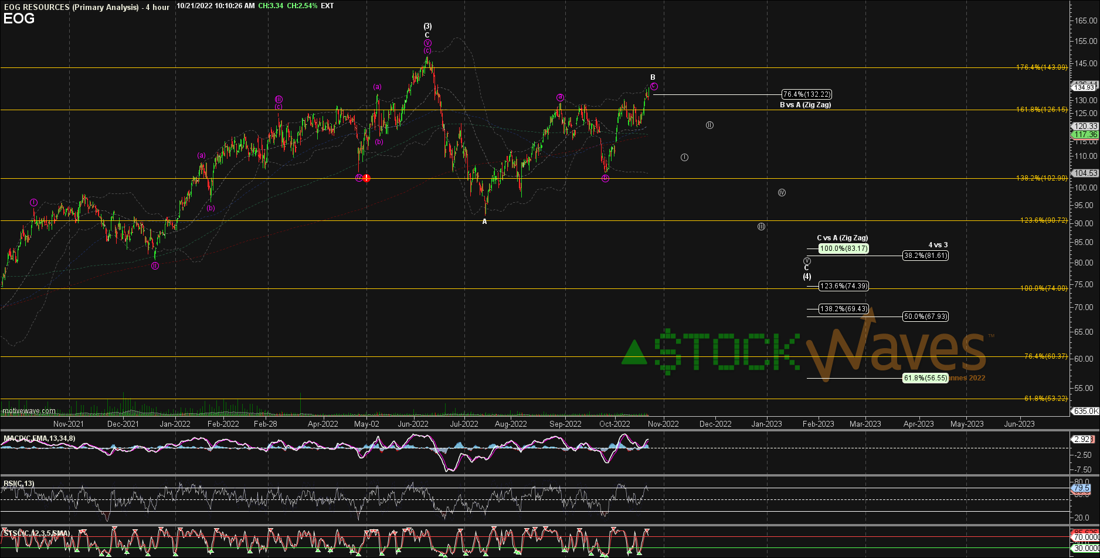Open the motivewave.com link
Image resolution: width=1100 pixels, height=558 pixels.
click(29, 411)
